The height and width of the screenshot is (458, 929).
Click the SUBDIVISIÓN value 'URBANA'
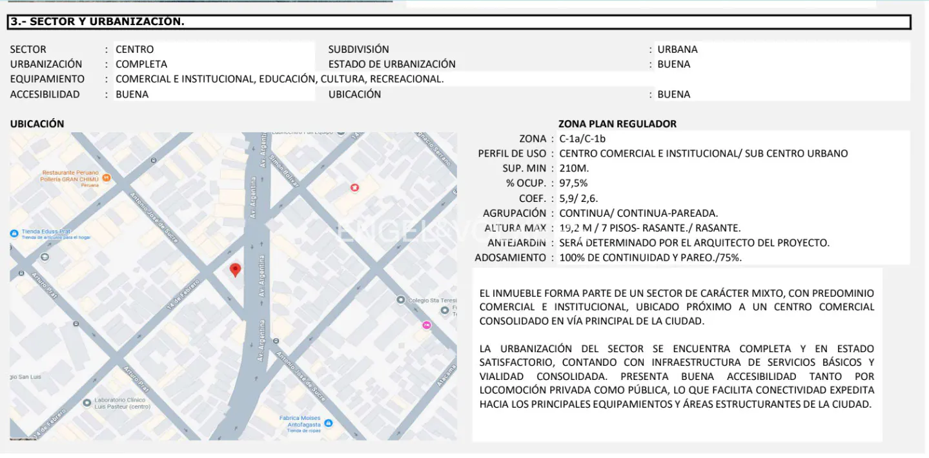[677, 49]
